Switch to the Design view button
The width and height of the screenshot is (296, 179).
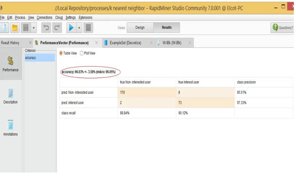coord(140,27)
